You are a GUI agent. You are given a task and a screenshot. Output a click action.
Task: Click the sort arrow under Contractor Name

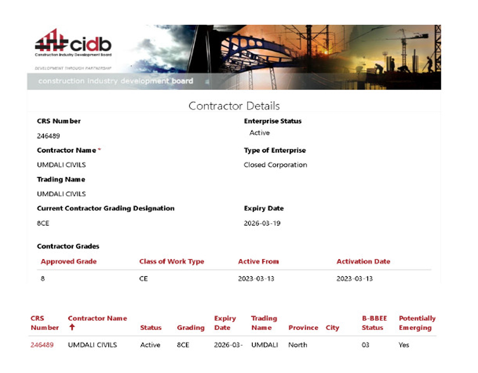click(x=71, y=328)
